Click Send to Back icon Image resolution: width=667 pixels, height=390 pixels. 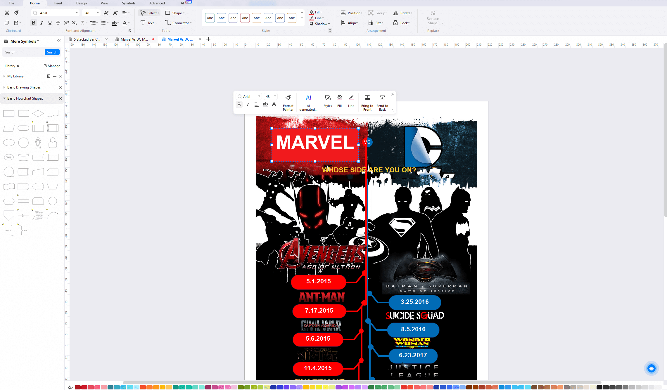(382, 98)
